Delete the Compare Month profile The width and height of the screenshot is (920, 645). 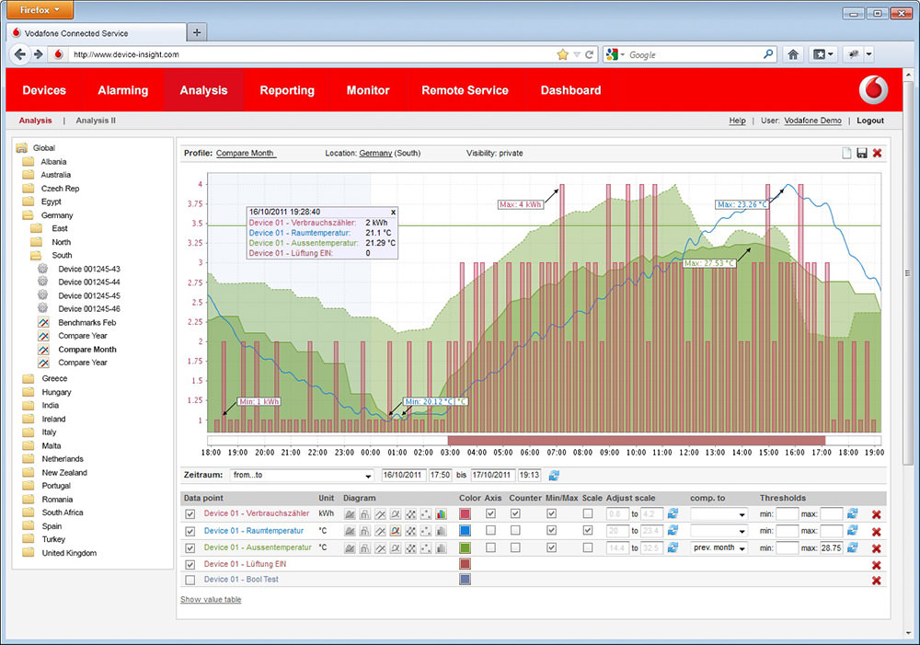tap(877, 153)
